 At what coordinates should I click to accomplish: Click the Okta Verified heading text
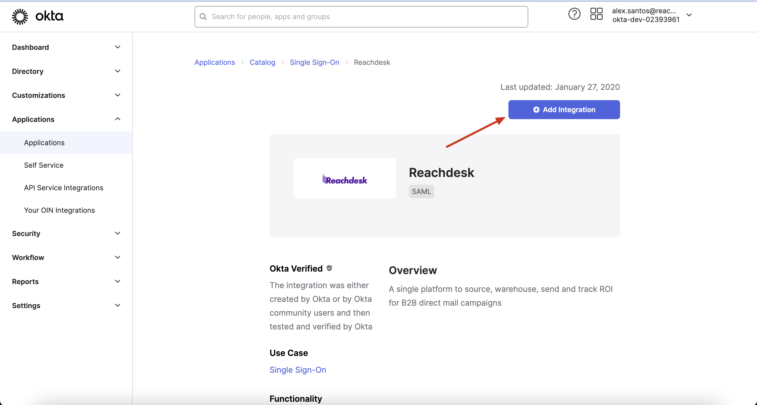click(296, 269)
